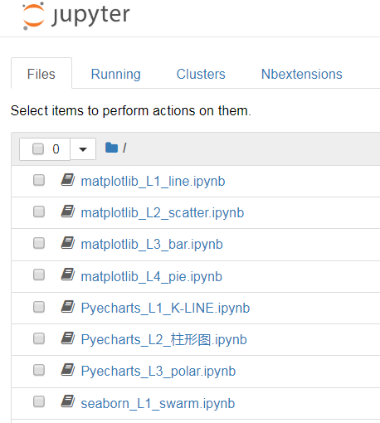Screen dimensions: 380x423
Task: Open the Clusters tab
Action: tap(201, 74)
